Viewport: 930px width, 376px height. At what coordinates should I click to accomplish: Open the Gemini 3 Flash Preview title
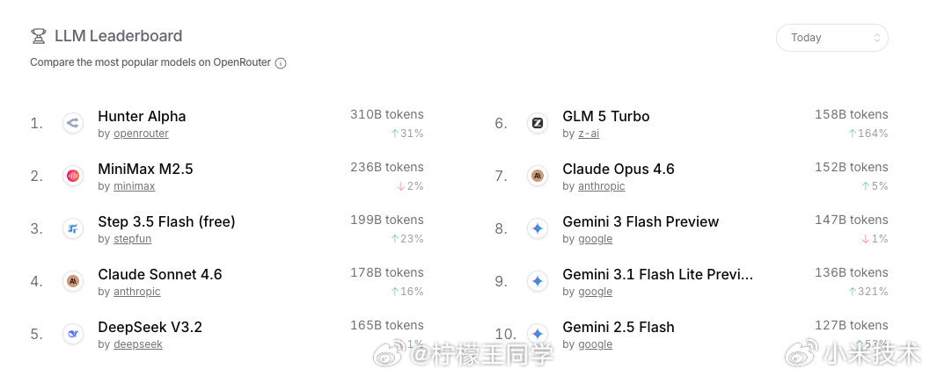pyautogui.click(x=641, y=221)
